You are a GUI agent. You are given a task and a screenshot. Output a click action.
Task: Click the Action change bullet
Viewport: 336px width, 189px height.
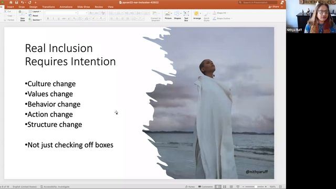[49, 114]
